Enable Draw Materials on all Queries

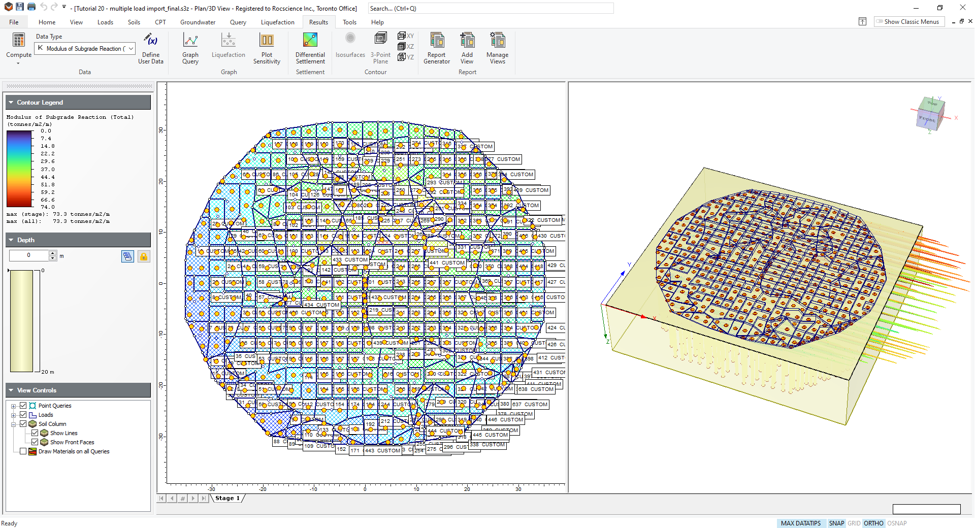23,451
